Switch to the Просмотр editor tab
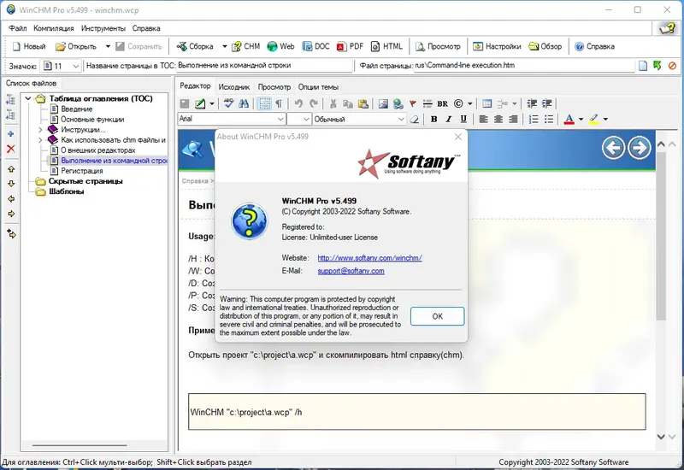This screenshot has height=470, width=684. click(x=274, y=87)
